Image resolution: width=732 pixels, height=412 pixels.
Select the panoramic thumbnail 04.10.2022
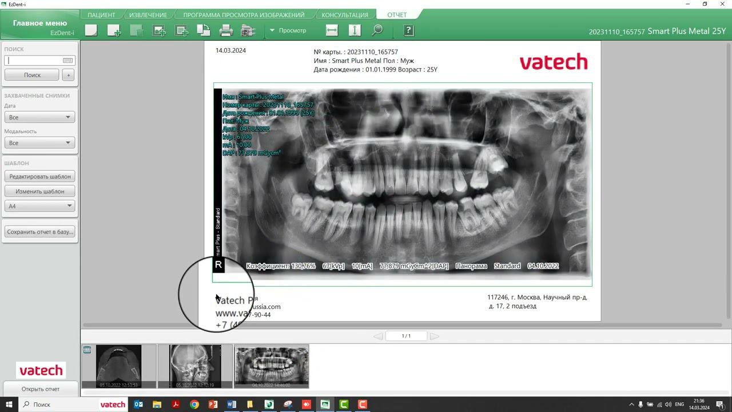272,366
